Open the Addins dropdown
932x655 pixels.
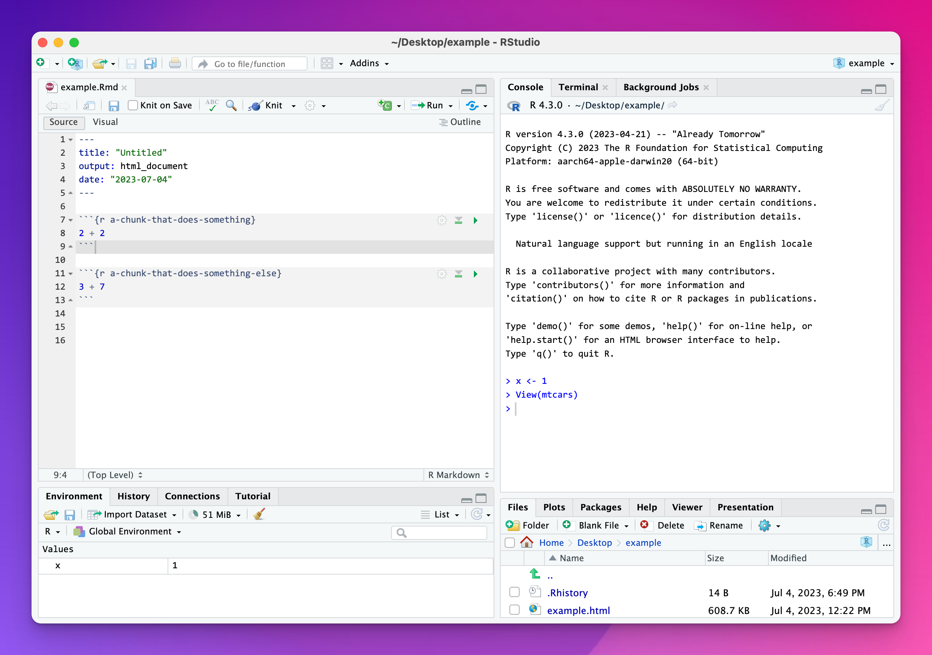tap(369, 63)
